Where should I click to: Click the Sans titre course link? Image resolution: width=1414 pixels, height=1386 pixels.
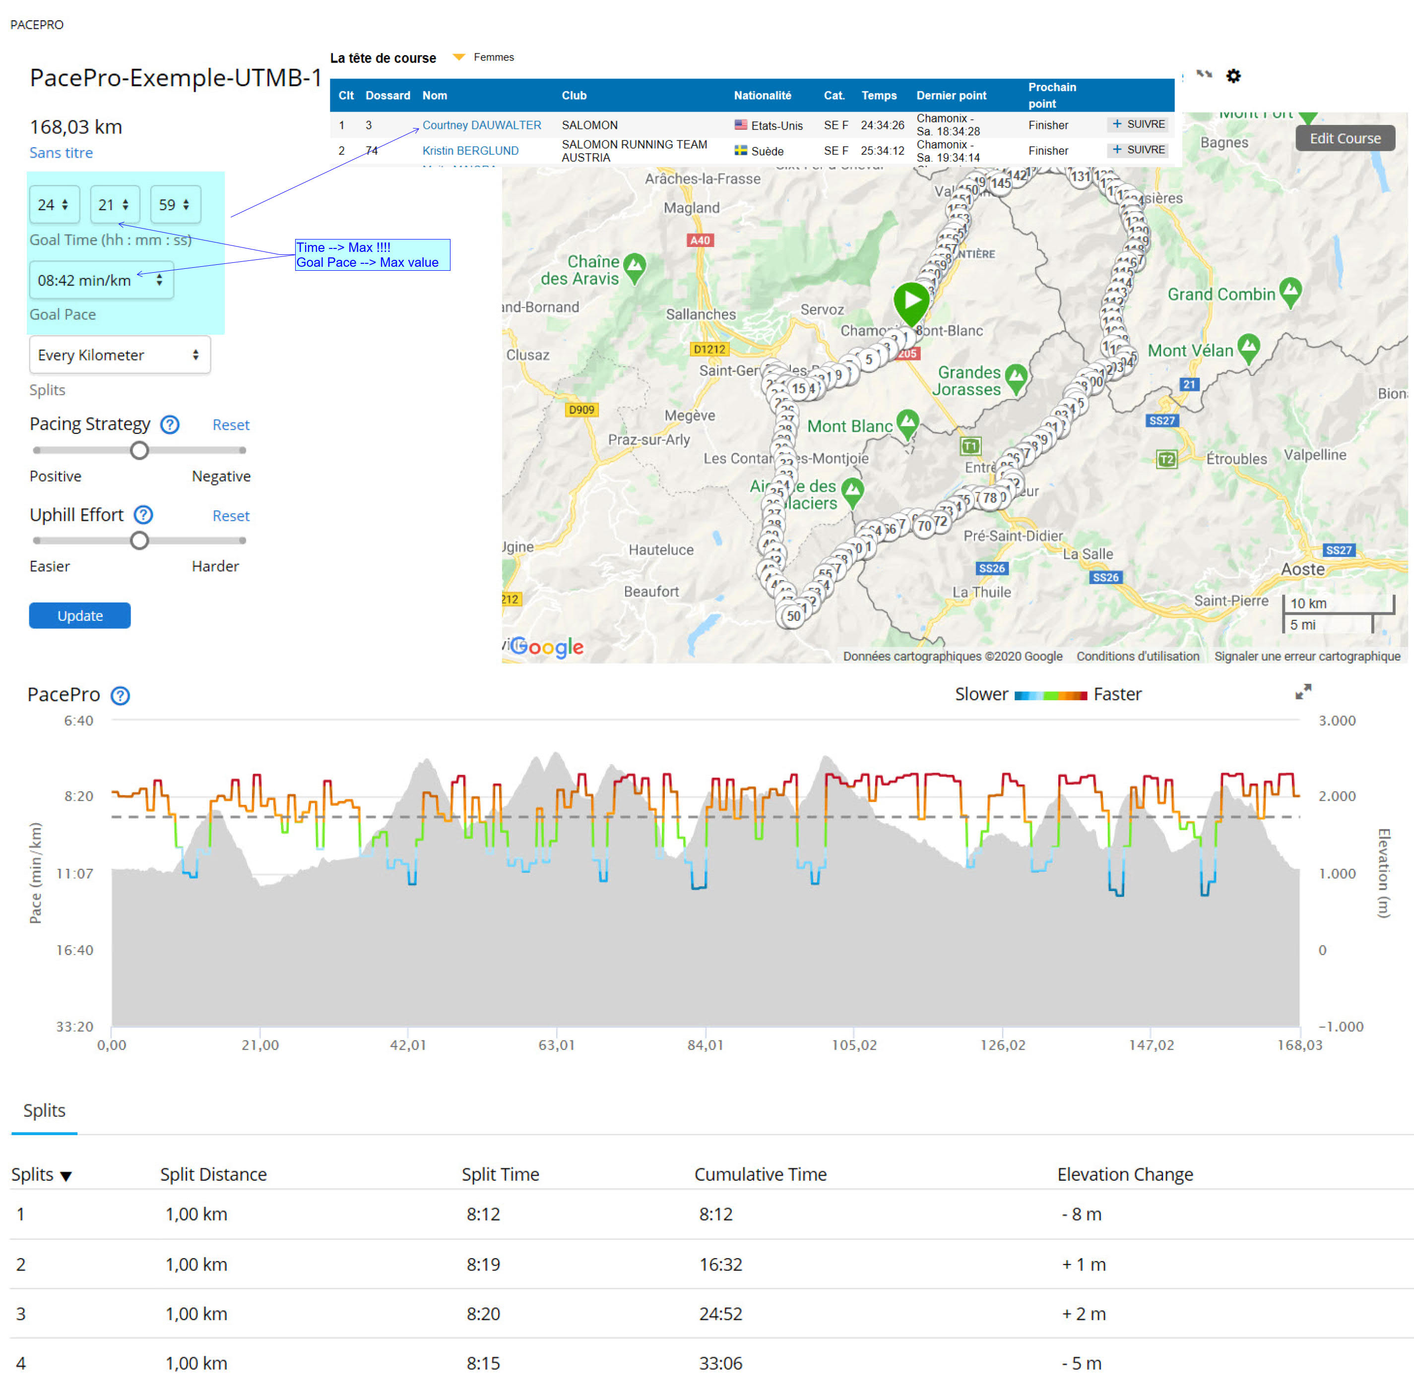(x=61, y=153)
